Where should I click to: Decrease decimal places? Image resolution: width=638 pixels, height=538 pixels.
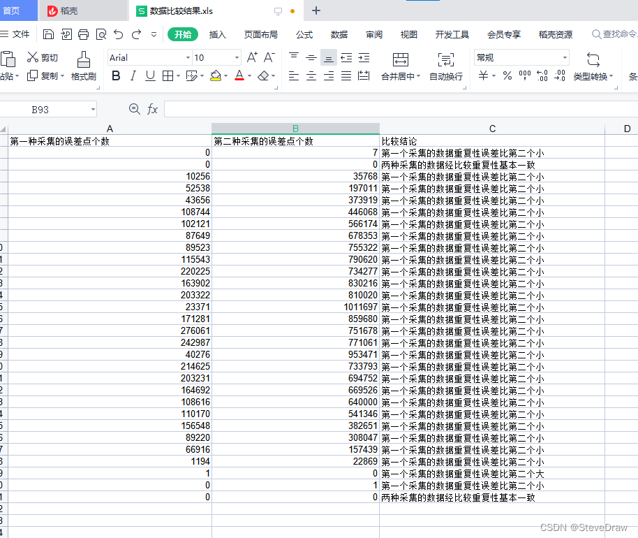[560, 75]
